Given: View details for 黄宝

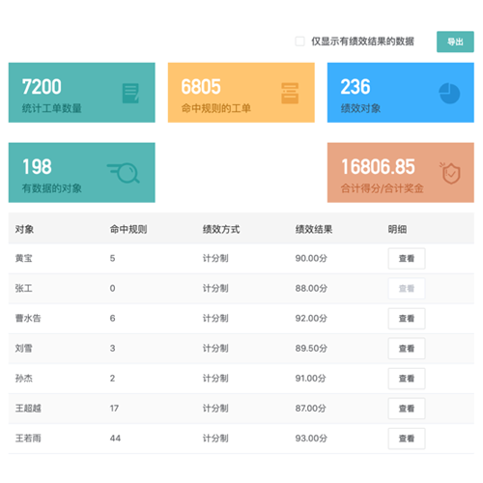Looking at the screenshot, I should point(407,258).
